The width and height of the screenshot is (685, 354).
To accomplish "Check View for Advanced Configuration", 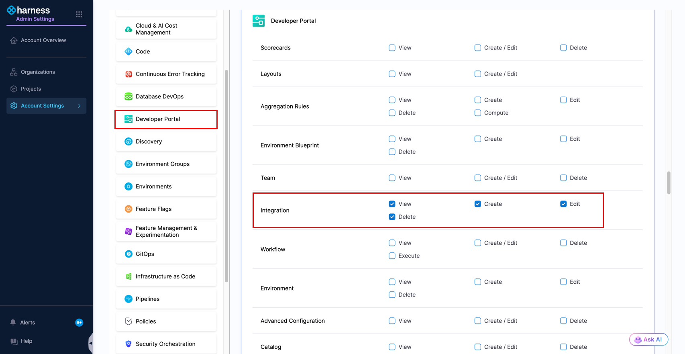I will tap(392, 321).
